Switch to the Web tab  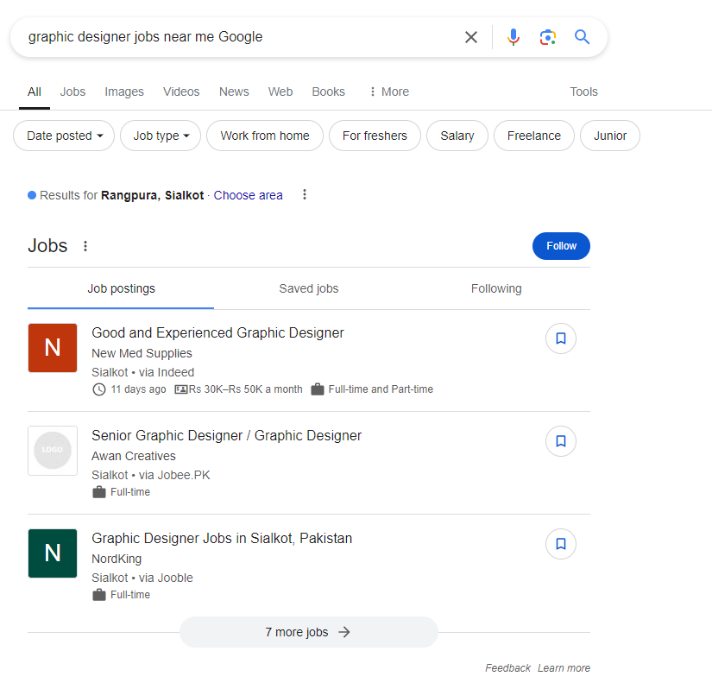(x=280, y=92)
